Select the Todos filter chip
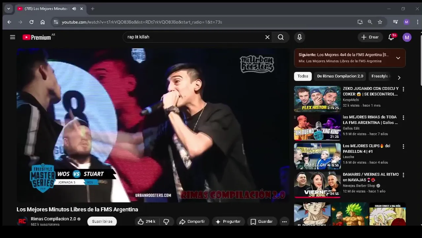This screenshot has width=422, height=238. 303,76
